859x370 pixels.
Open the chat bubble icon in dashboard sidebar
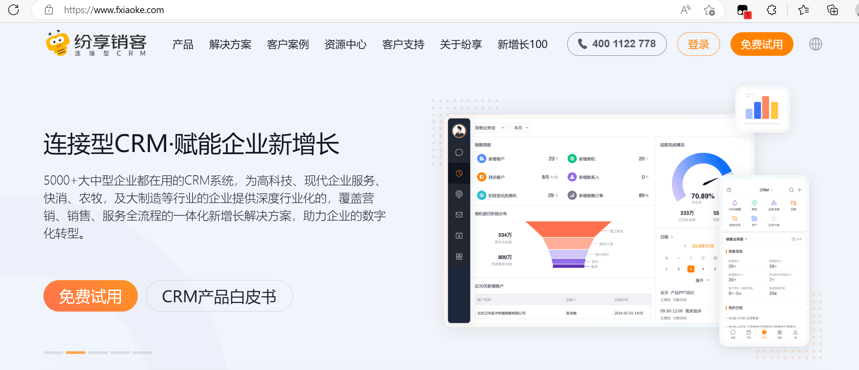coord(459,152)
